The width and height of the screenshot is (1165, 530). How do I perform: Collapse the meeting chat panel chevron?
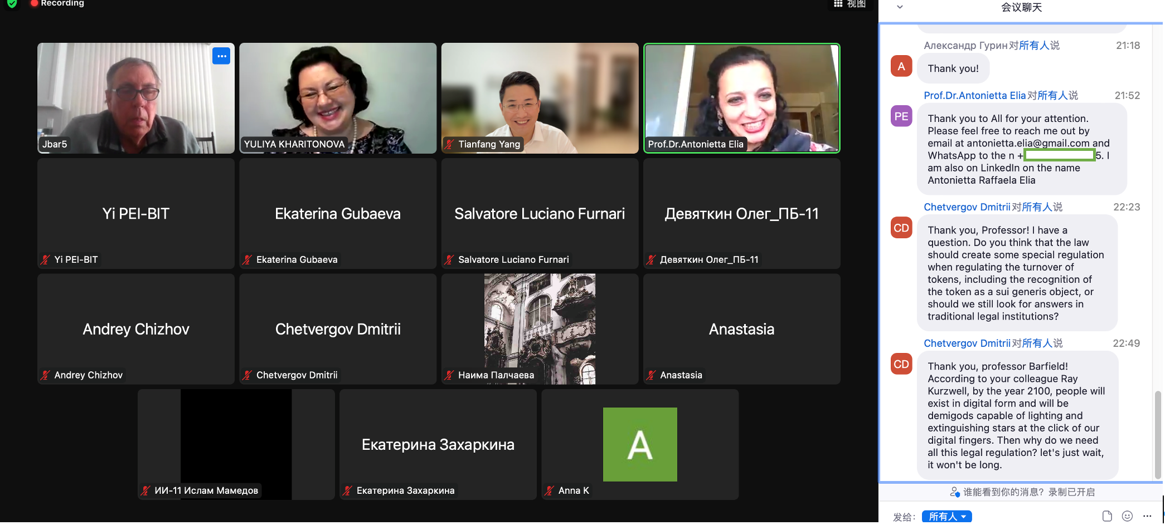[x=900, y=7]
